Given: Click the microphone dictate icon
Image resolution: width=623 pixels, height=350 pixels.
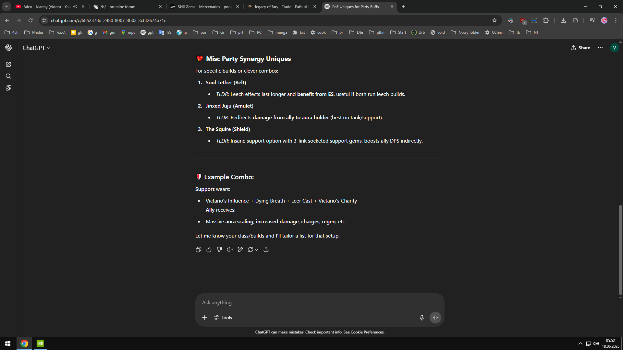Looking at the screenshot, I should click(x=422, y=318).
